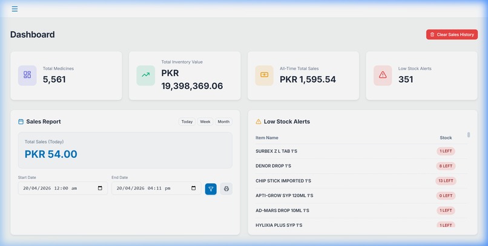Open the hamburger menu icon
The height and width of the screenshot is (246, 488).
(x=15, y=8)
